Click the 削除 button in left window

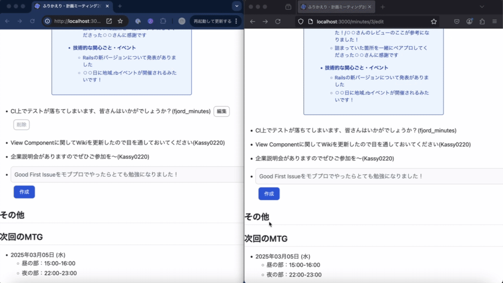[x=22, y=125]
